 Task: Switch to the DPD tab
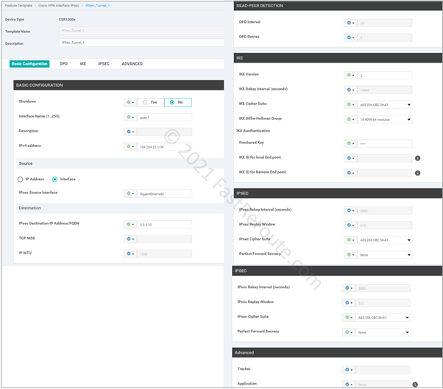[x=63, y=64]
